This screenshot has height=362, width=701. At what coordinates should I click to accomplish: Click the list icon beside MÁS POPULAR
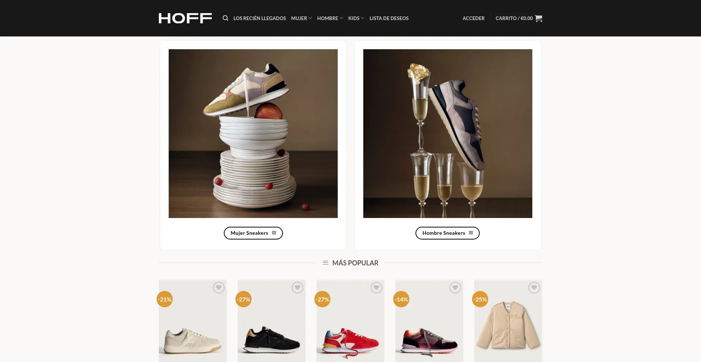pos(326,263)
